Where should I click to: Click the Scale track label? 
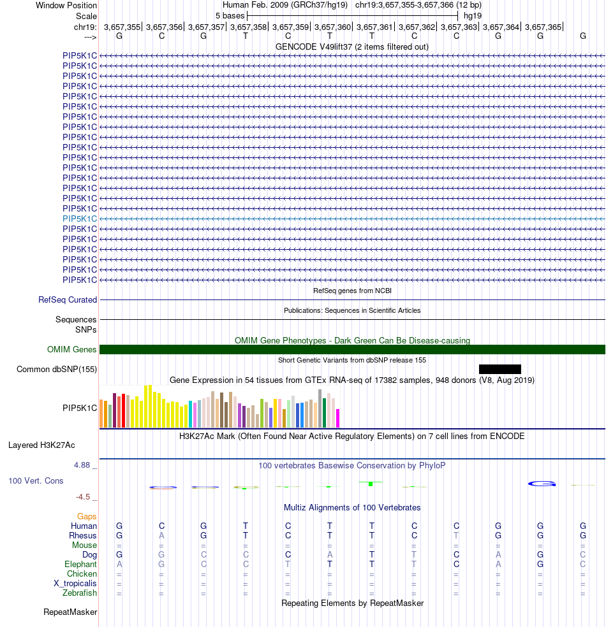coord(86,17)
